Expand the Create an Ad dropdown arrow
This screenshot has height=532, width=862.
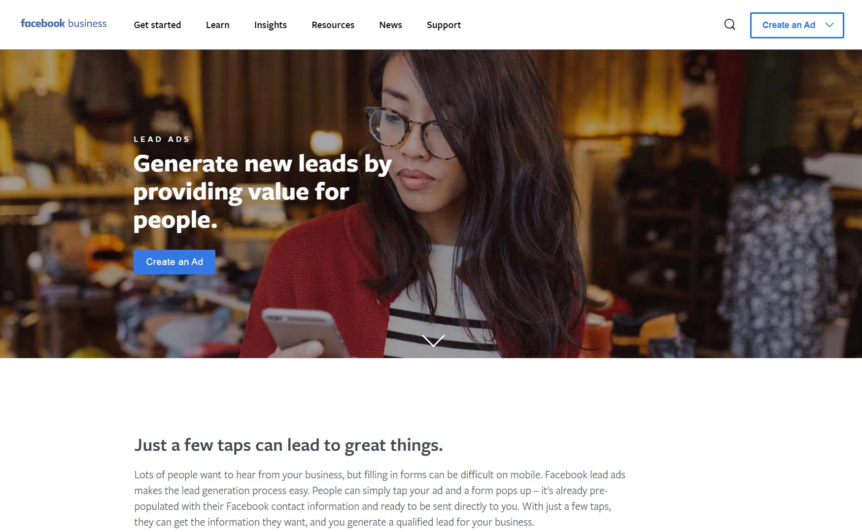829,25
